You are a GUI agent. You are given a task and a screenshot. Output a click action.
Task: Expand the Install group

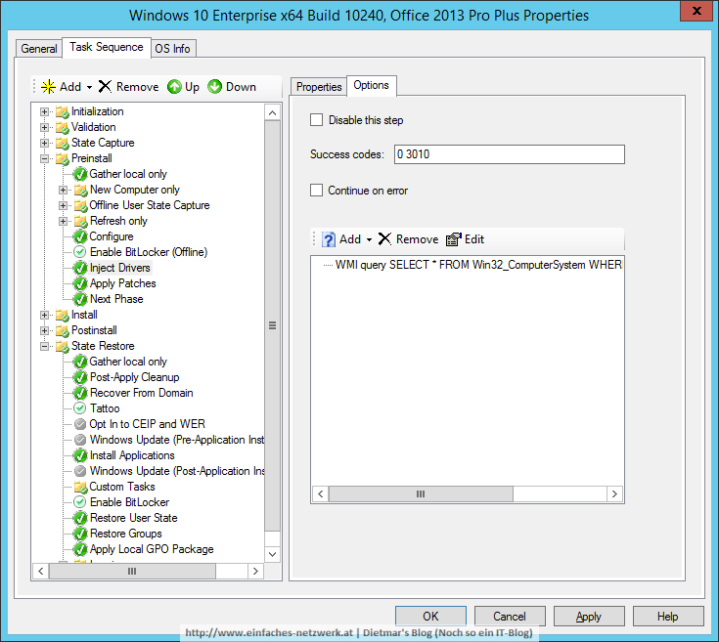(44, 315)
